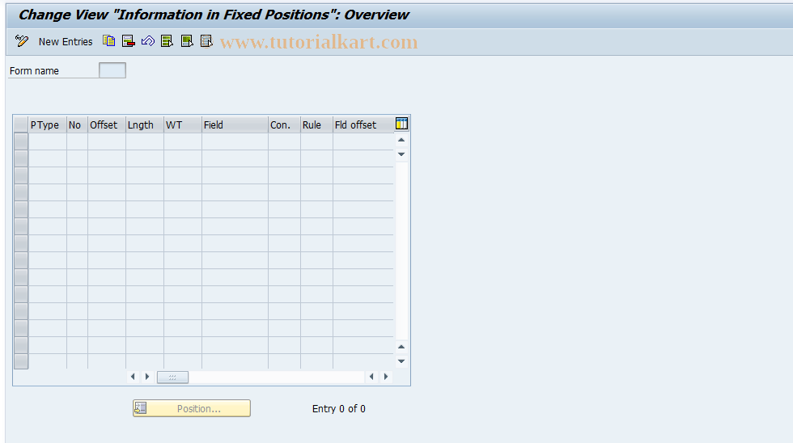This screenshot has height=443, width=793.
Task: Click scroll up arrow at table top
Action: click(x=401, y=140)
